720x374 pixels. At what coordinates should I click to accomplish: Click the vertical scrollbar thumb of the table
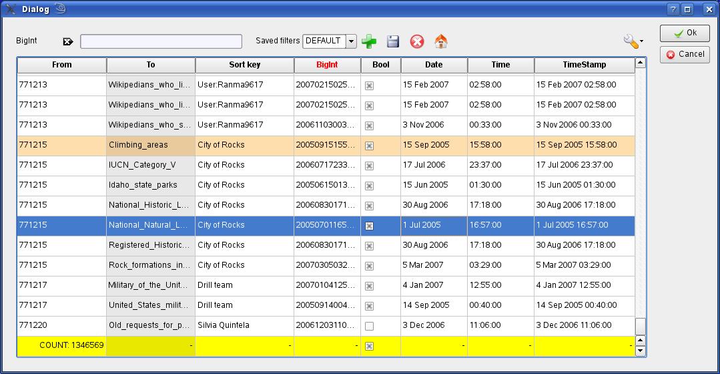641,327
